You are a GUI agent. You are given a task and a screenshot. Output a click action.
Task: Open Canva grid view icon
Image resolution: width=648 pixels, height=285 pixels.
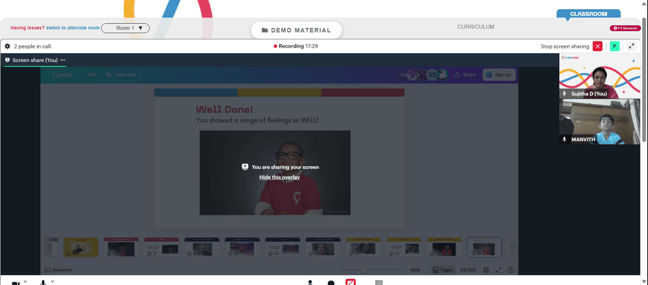coord(486,269)
